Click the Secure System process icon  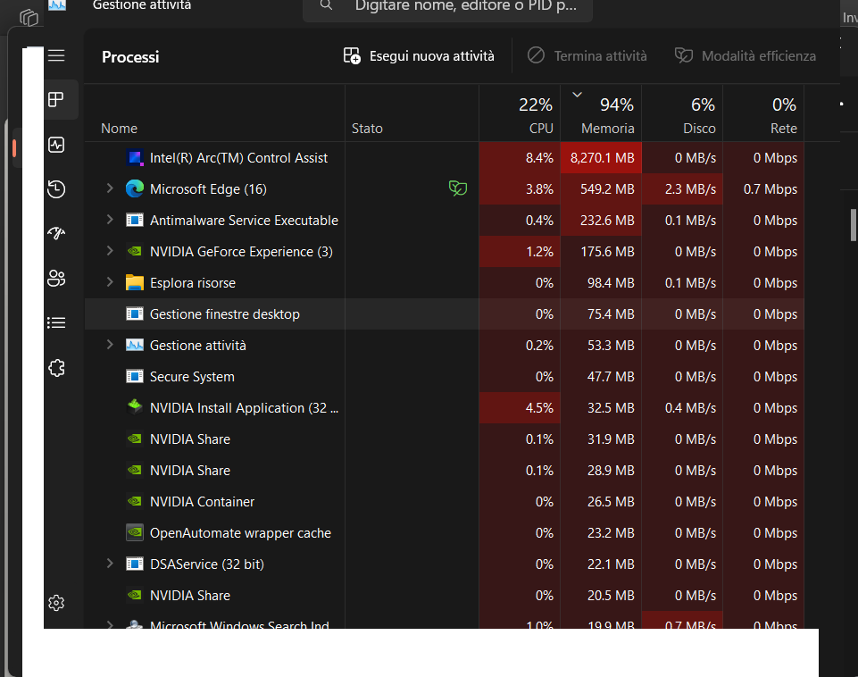135,377
